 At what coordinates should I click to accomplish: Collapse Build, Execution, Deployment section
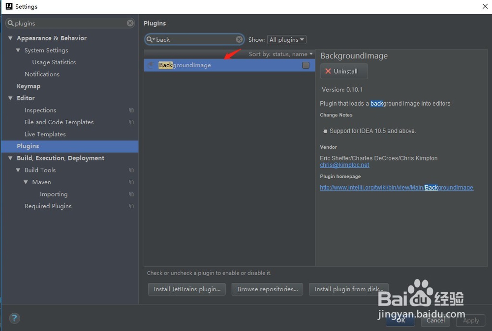pyautogui.click(x=10, y=158)
